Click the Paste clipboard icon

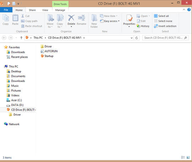[15, 18]
